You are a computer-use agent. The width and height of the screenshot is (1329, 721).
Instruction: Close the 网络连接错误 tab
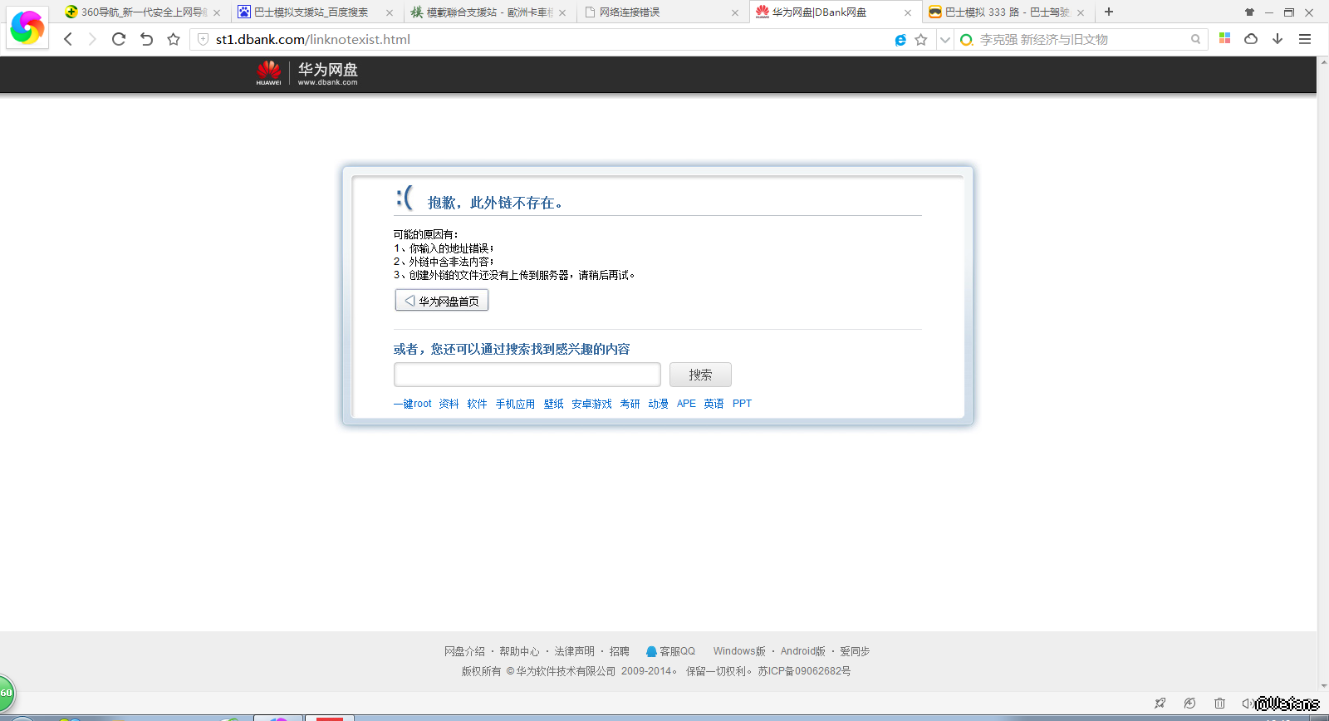[x=735, y=12]
